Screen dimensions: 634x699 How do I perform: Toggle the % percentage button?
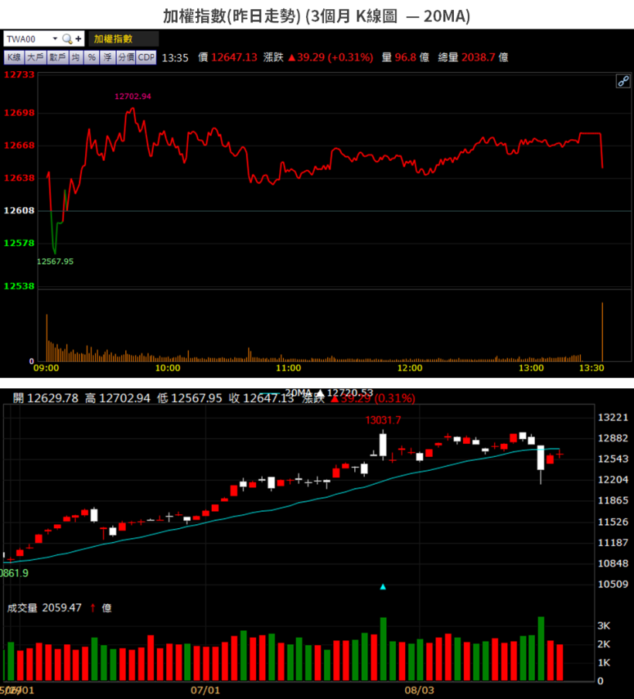[x=91, y=57]
